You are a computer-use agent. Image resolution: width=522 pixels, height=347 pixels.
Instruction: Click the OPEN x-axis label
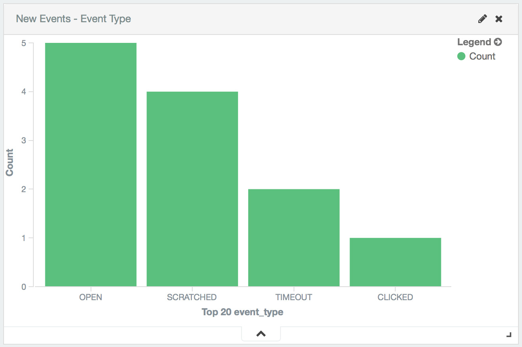point(91,297)
